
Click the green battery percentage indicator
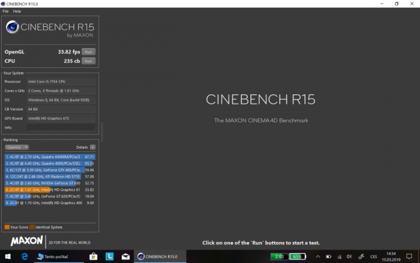pos(298,256)
